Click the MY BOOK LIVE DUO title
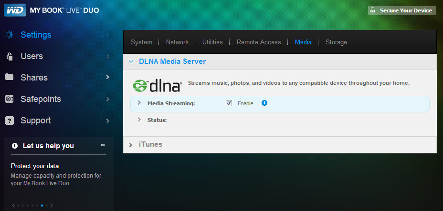 (x=64, y=10)
